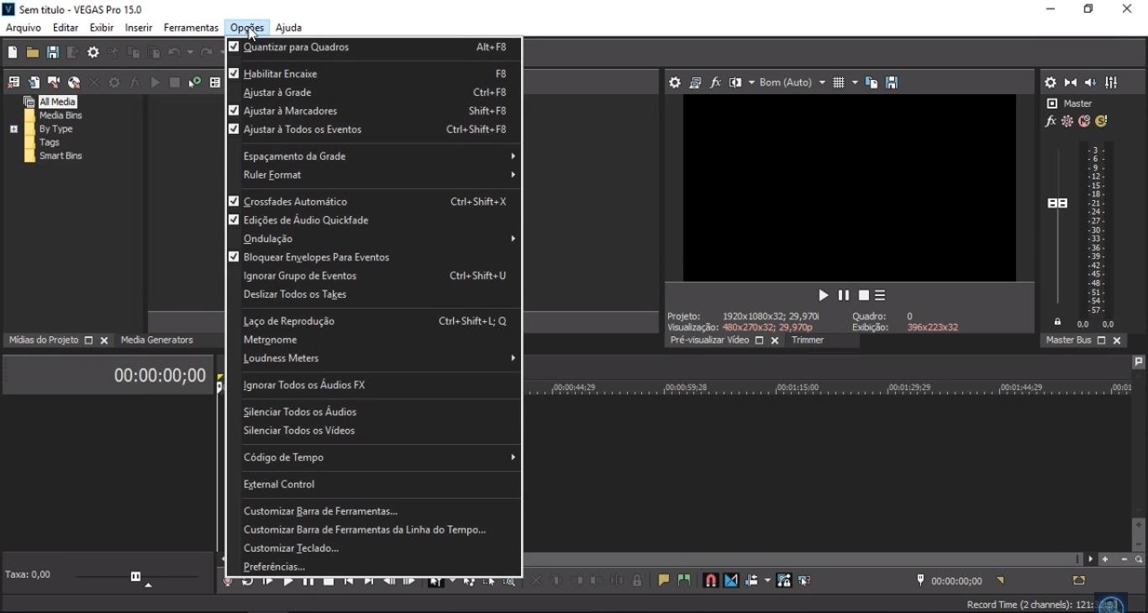
Task: Enable Ajustar à Grade option
Action: 374,92
